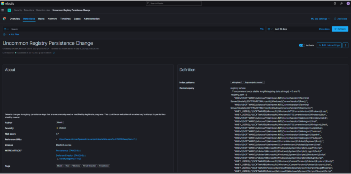Click the Security app logo icon
Viewport: 351px width, 174px height.
[x=4, y=19]
